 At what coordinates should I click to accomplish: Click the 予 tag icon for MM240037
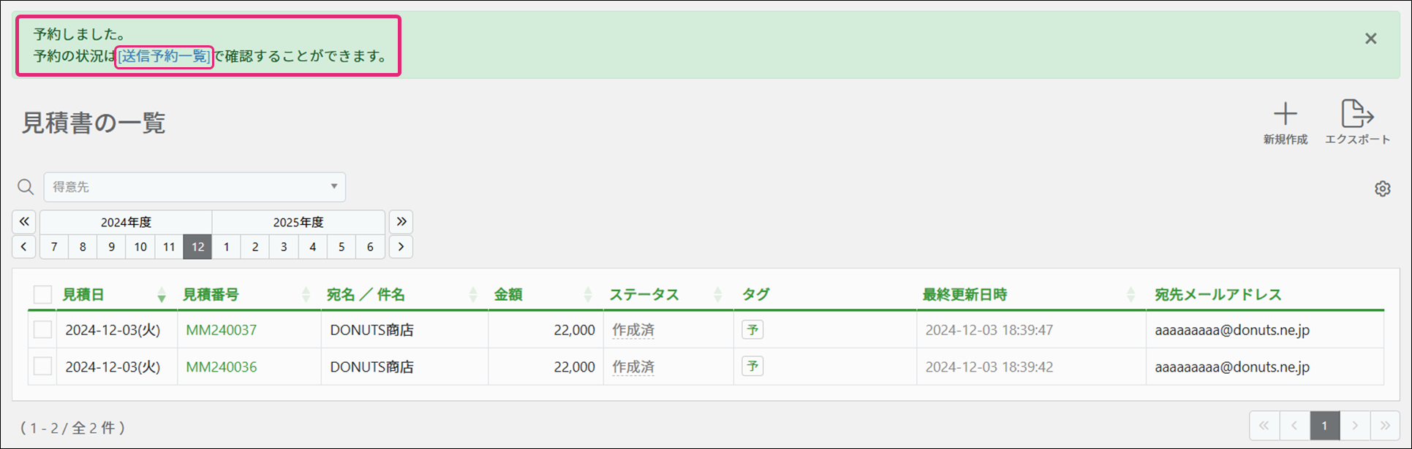pyautogui.click(x=752, y=330)
